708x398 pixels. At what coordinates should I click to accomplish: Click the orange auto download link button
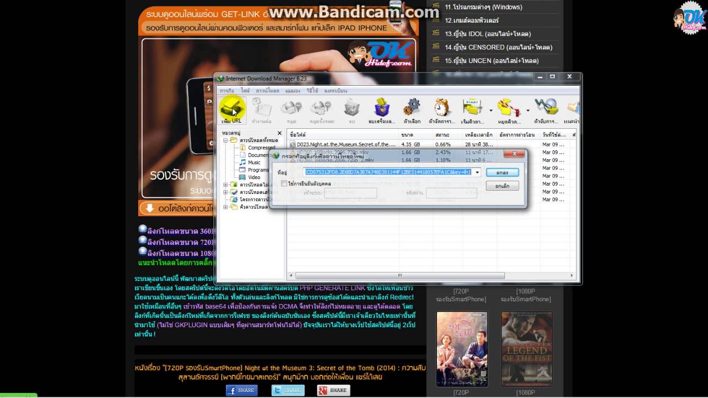point(177,209)
